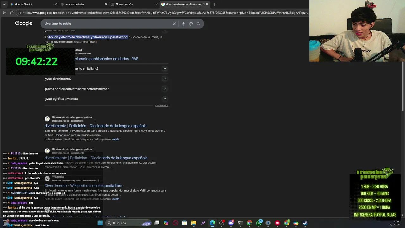Click the RAE favicon of first dictionary result
The height and width of the screenshot is (228, 405).
click(x=47, y=119)
